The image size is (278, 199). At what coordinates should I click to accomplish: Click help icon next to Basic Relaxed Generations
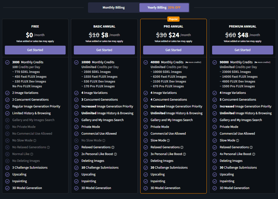113,147
